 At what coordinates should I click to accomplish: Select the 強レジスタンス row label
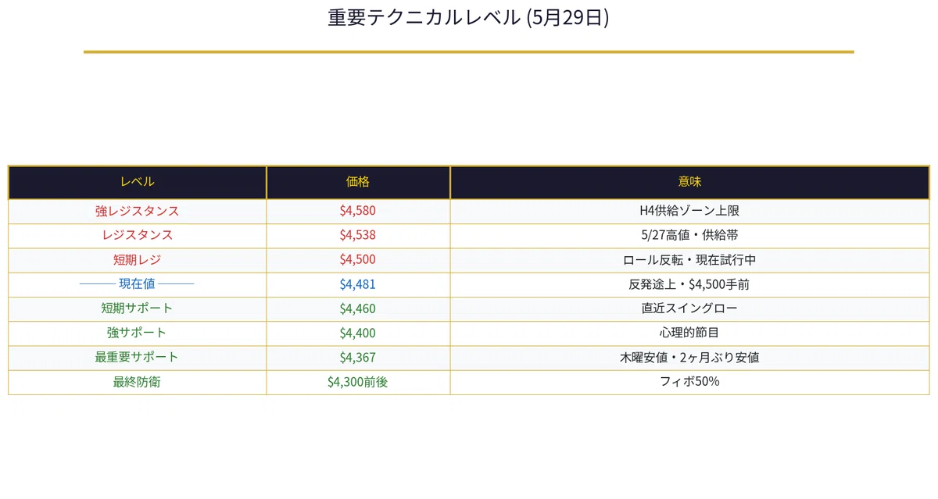137,211
